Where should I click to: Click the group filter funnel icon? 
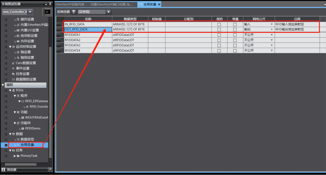(74, 12)
